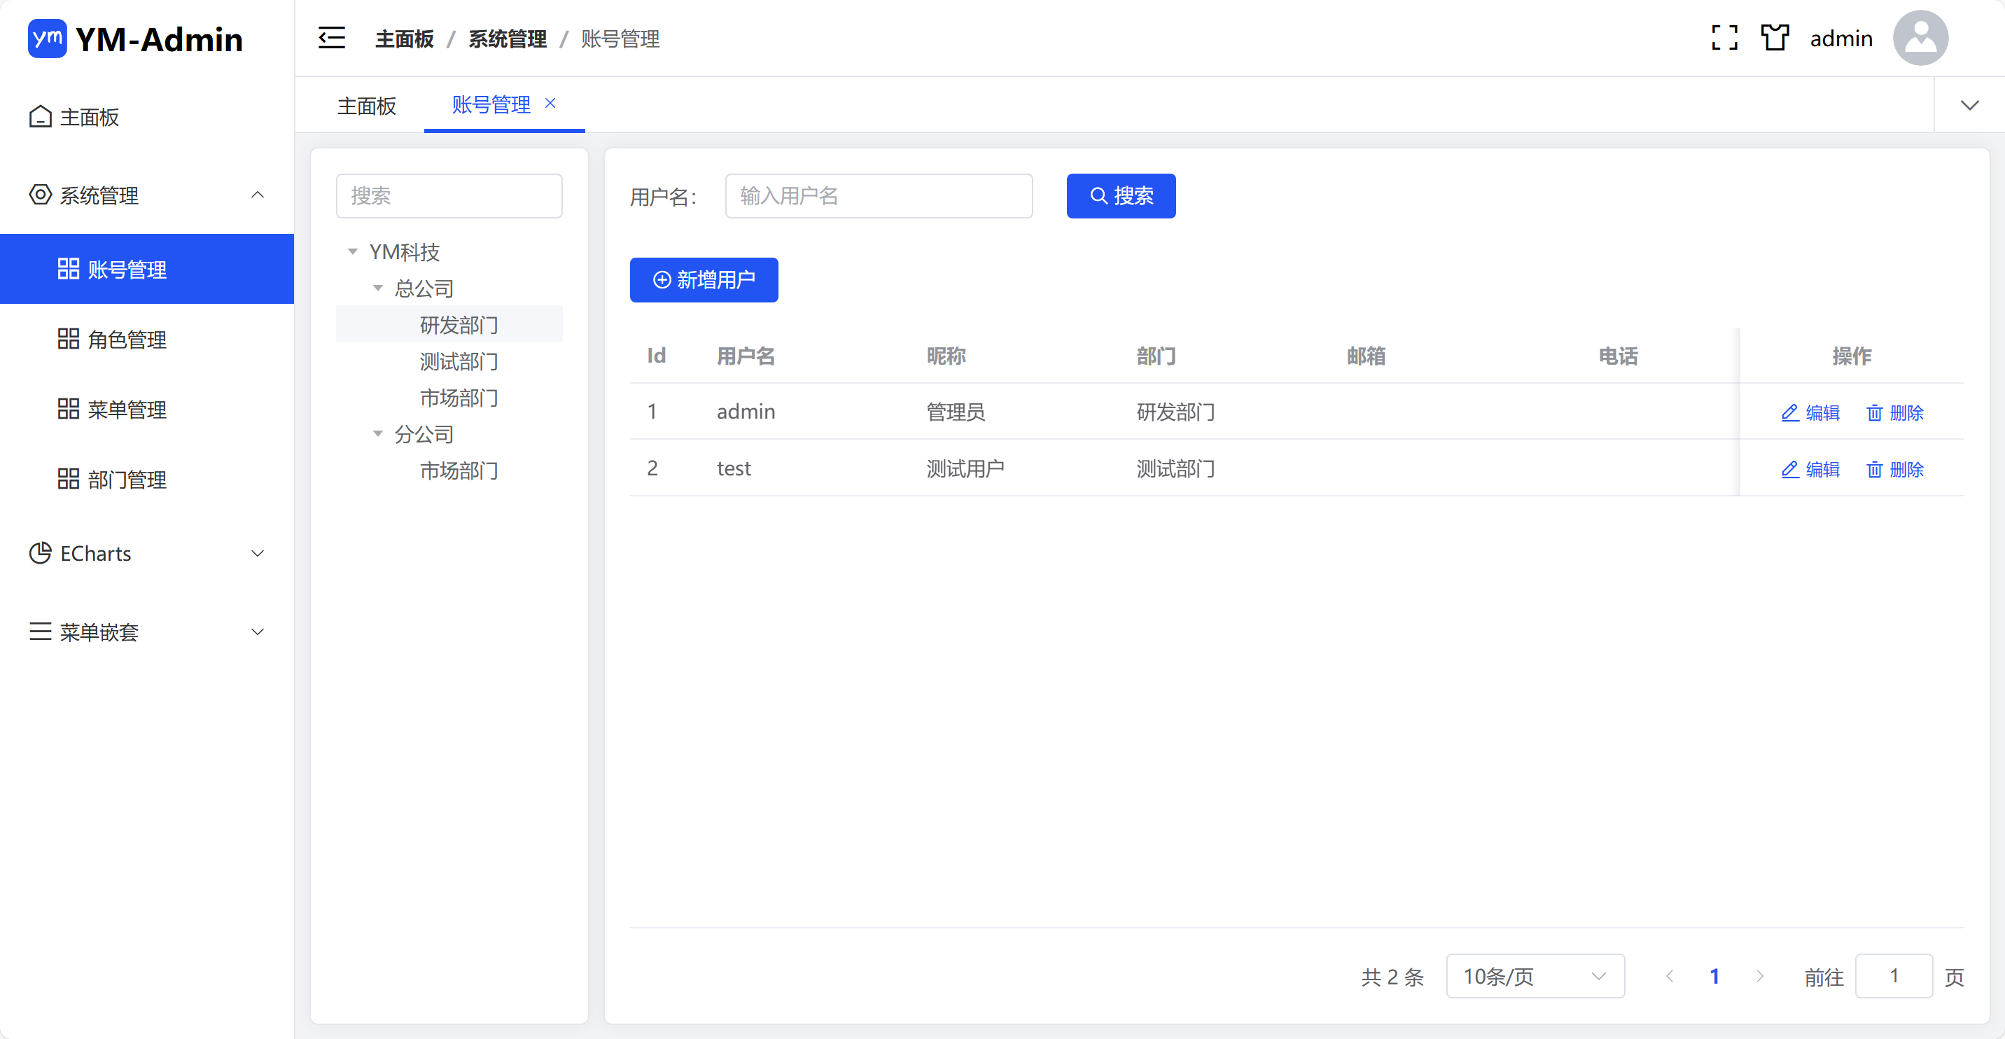Close the 账号管理 tab with its X
The image size is (2005, 1039).
coord(550,103)
